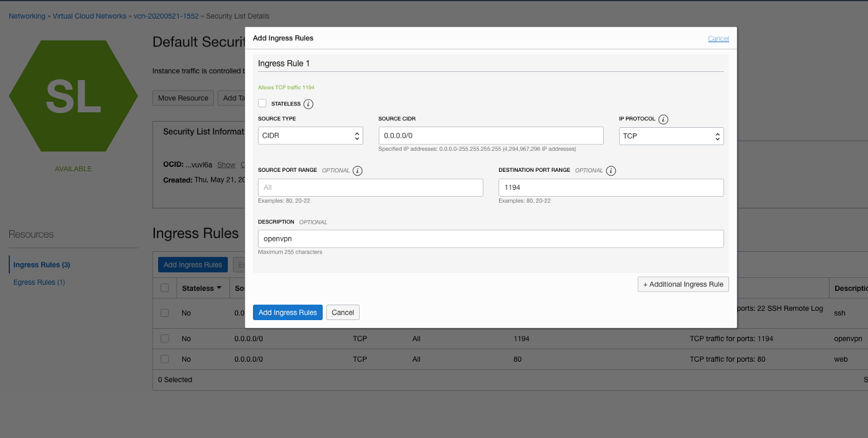Click the Description field containing openvpn

[491, 239]
